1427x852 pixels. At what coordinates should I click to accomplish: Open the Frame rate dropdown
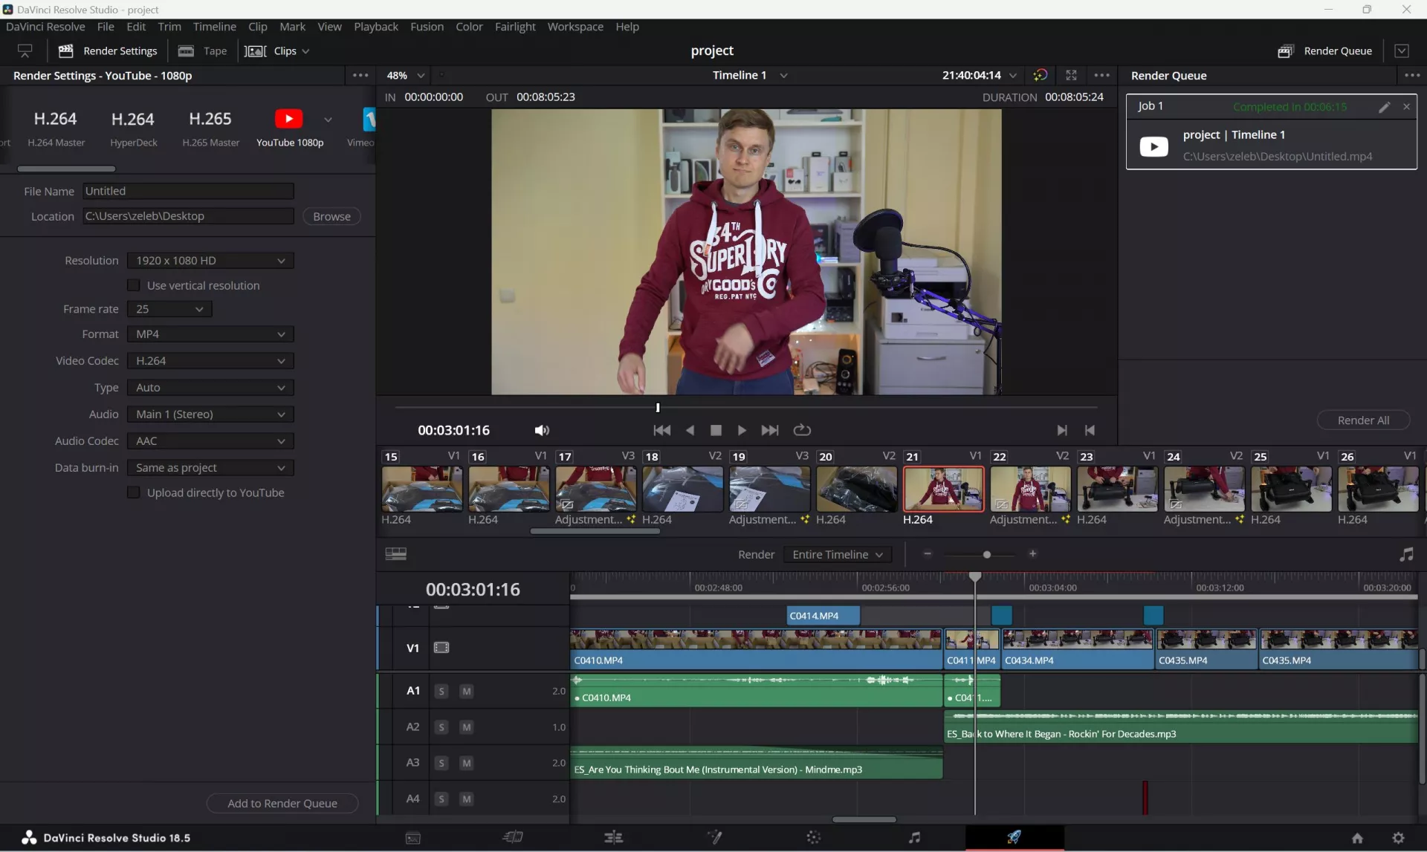coord(169,309)
